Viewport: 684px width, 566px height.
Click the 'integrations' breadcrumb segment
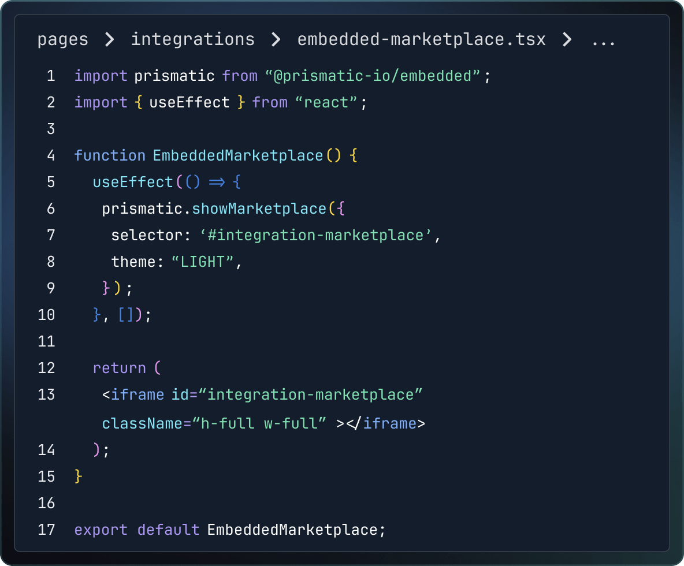pyautogui.click(x=193, y=39)
